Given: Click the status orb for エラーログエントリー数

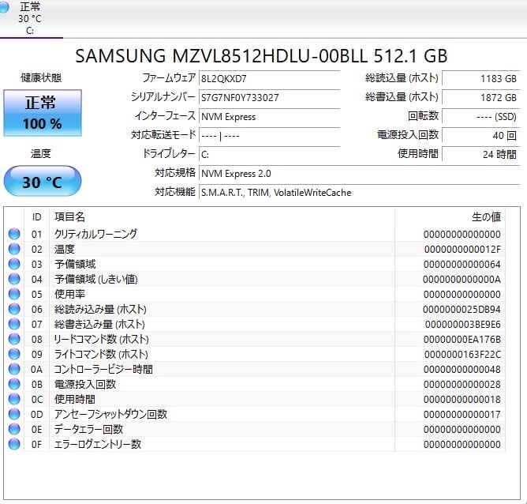Looking at the screenshot, I should click(14, 444).
